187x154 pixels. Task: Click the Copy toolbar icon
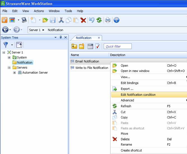click(69, 20)
